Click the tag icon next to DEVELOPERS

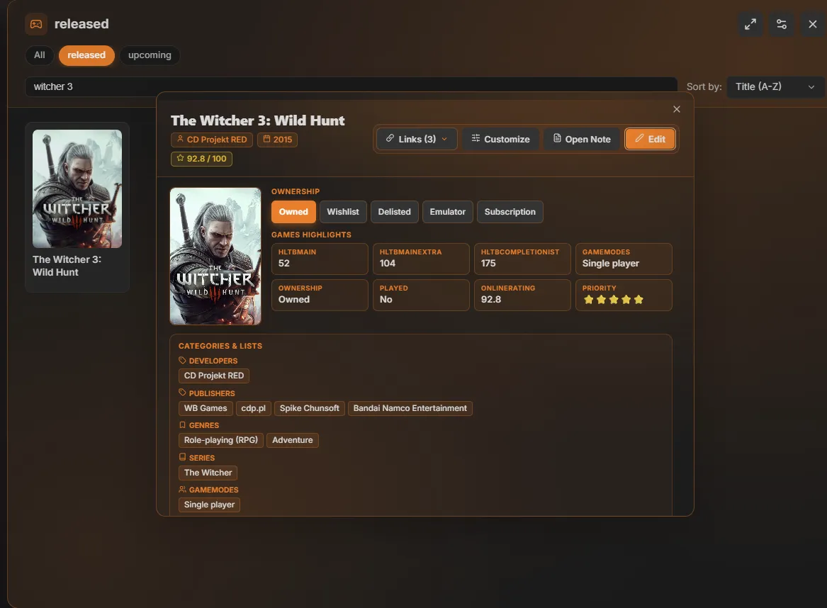coord(183,360)
